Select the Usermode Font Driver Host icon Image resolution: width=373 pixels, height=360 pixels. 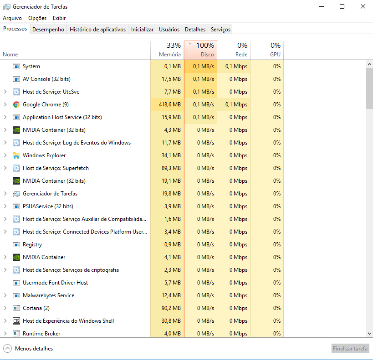(x=16, y=283)
